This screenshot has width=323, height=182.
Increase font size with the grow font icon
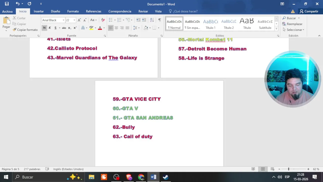[79, 20]
